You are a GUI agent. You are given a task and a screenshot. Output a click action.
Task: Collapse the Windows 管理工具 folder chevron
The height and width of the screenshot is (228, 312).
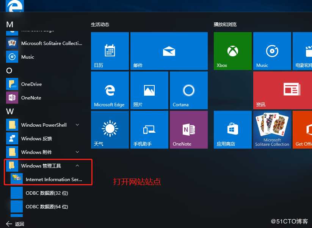tap(77, 166)
